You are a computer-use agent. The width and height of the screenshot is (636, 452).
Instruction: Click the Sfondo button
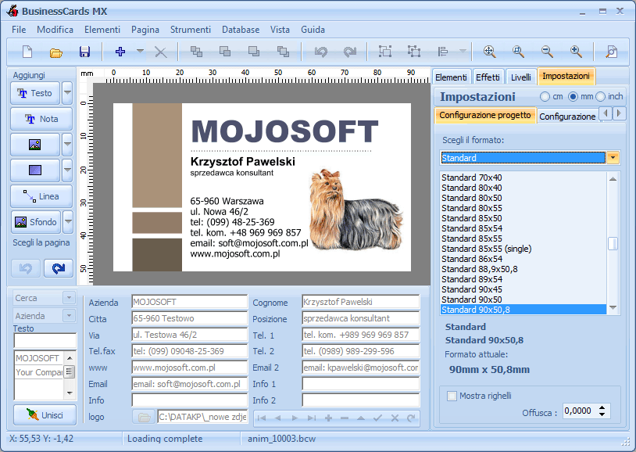tap(36, 222)
